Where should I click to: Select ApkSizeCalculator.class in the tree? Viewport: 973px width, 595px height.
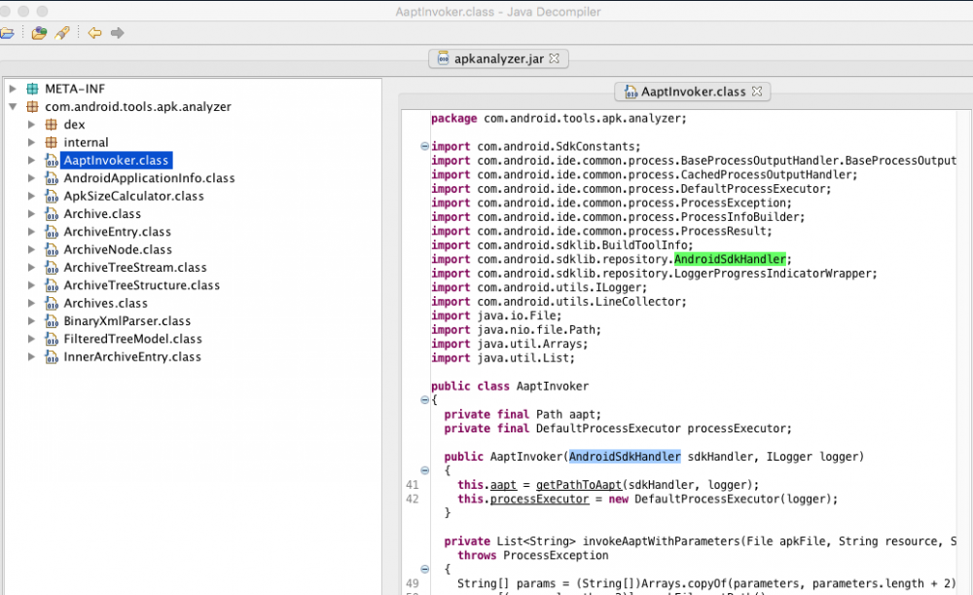(133, 196)
